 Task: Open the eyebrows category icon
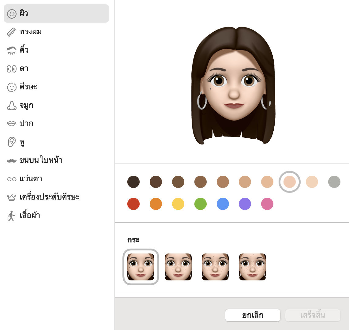coord(12,50)
